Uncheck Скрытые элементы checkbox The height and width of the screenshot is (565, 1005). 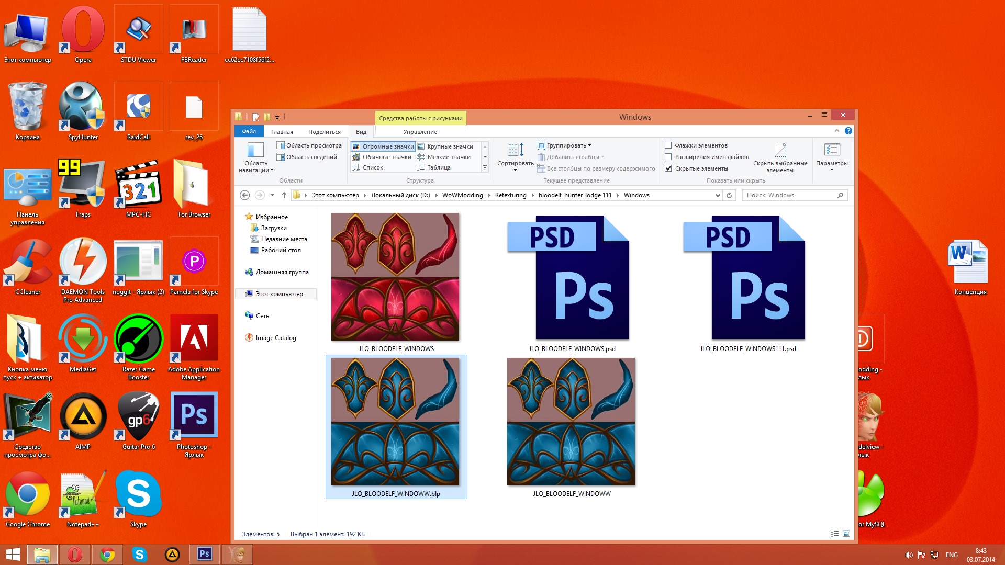pos(668,168)
